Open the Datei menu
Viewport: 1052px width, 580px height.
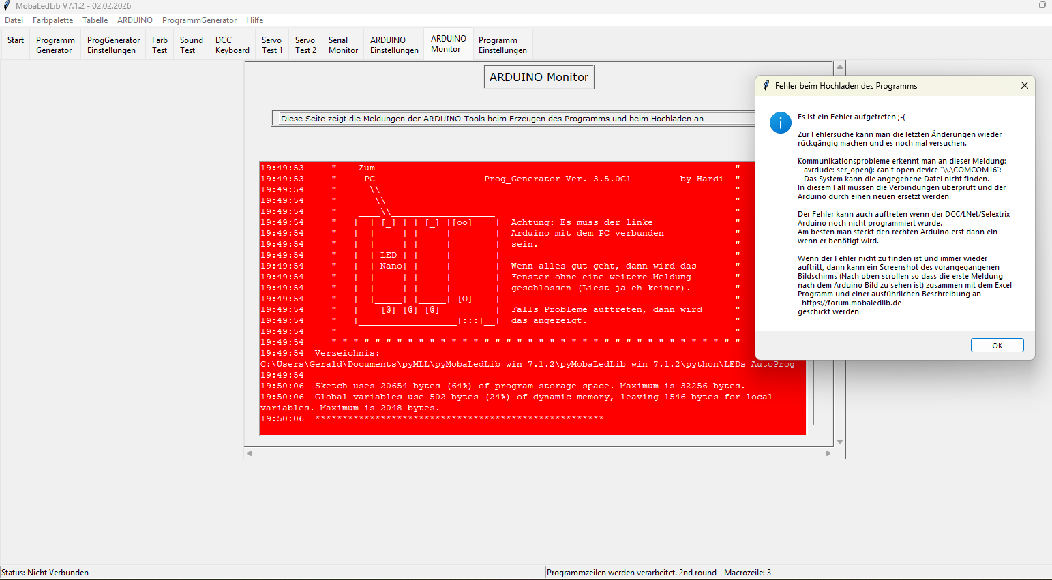(14, 20)
